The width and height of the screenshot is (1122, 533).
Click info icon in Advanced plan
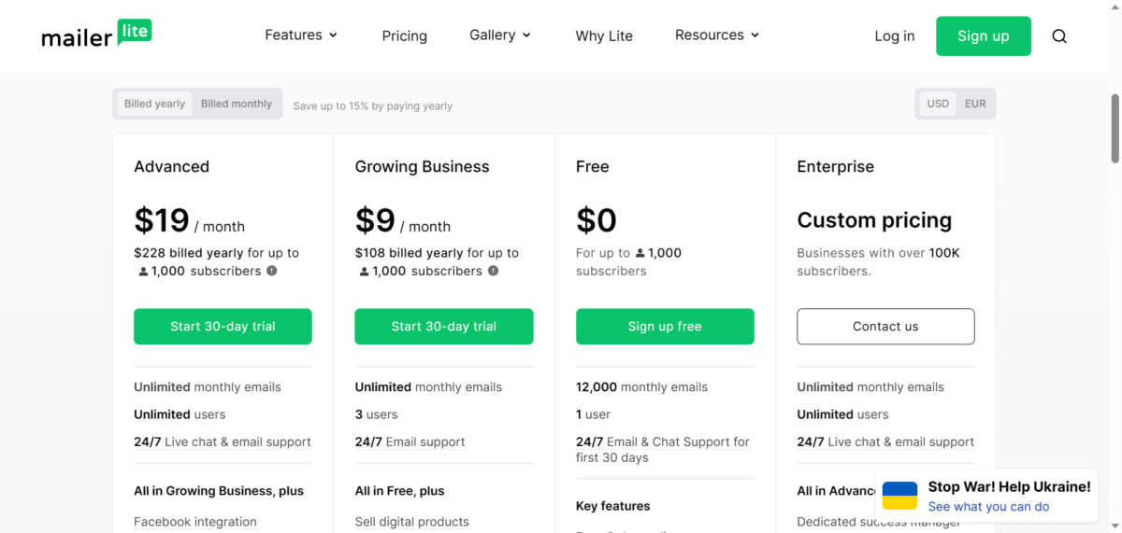[272, 271]
